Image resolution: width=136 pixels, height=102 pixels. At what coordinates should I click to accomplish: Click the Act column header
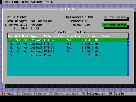(18, 36)
